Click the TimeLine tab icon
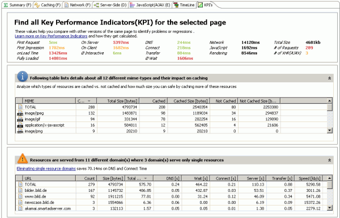This screenshot has width=340, height=218. (176, 5)
